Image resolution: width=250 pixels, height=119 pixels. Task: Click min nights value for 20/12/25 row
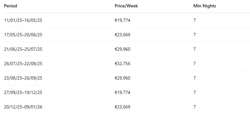tap(195, 107)
